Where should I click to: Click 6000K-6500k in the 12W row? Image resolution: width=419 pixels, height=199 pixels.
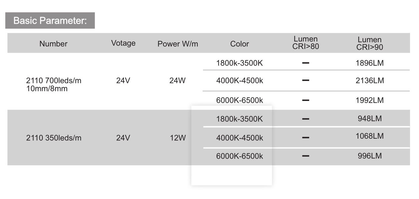click(239, 156)
